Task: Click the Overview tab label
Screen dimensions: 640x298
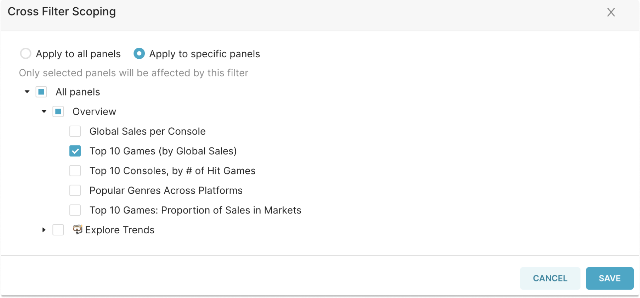Action: point(94,112)
